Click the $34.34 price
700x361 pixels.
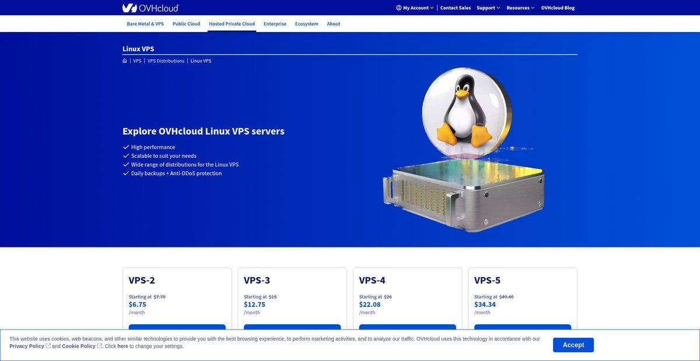point(485,304)
